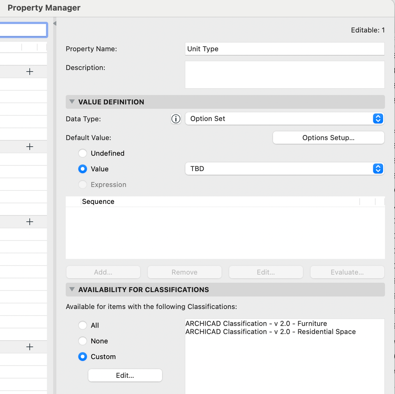Screen dimensions: 395x394
Task: Click the Property Name field
Action: (284, 49)
